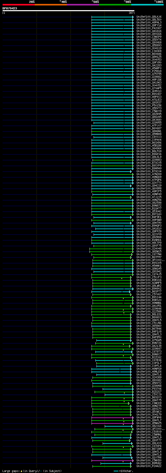
Task: Open the UniRef100_Q41616 hit label
Action: coord(149,31)
